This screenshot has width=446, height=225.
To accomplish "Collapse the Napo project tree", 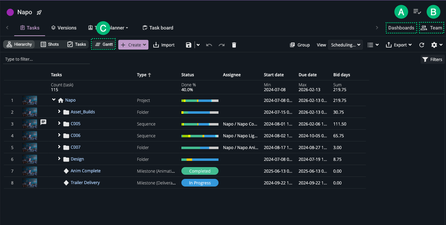I will point(54,100).
